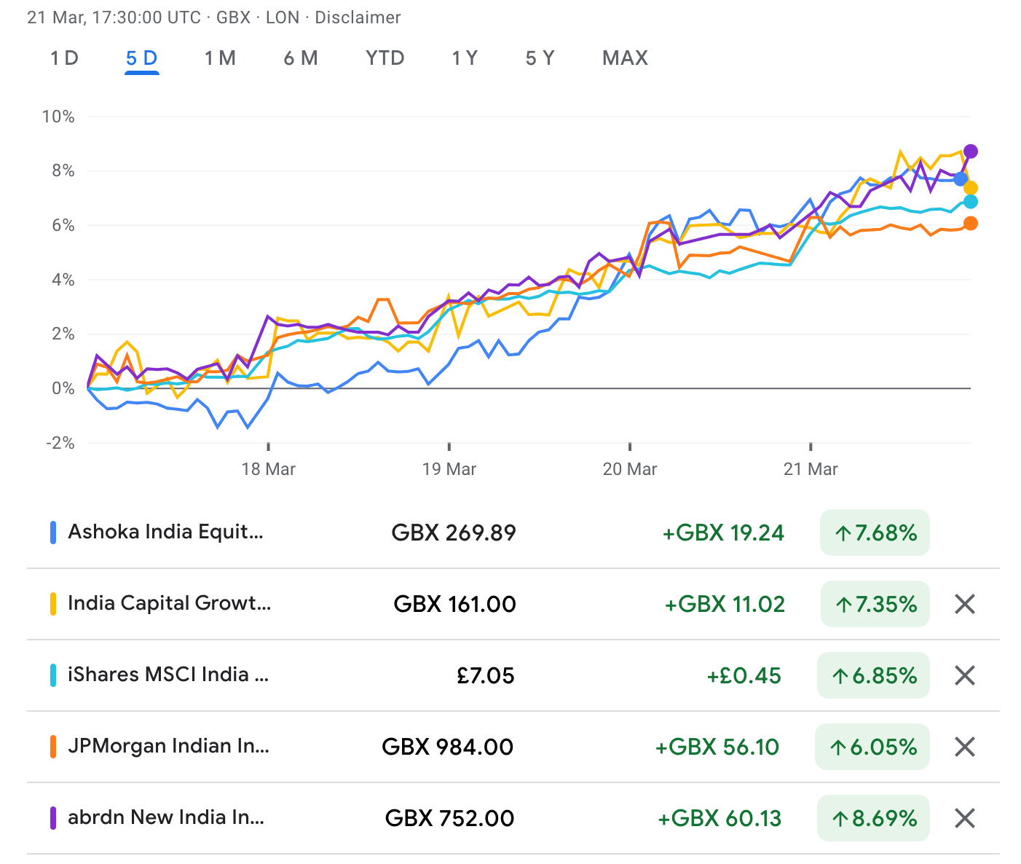Click the purple abrdn color indicator

(x=53, y=818)
